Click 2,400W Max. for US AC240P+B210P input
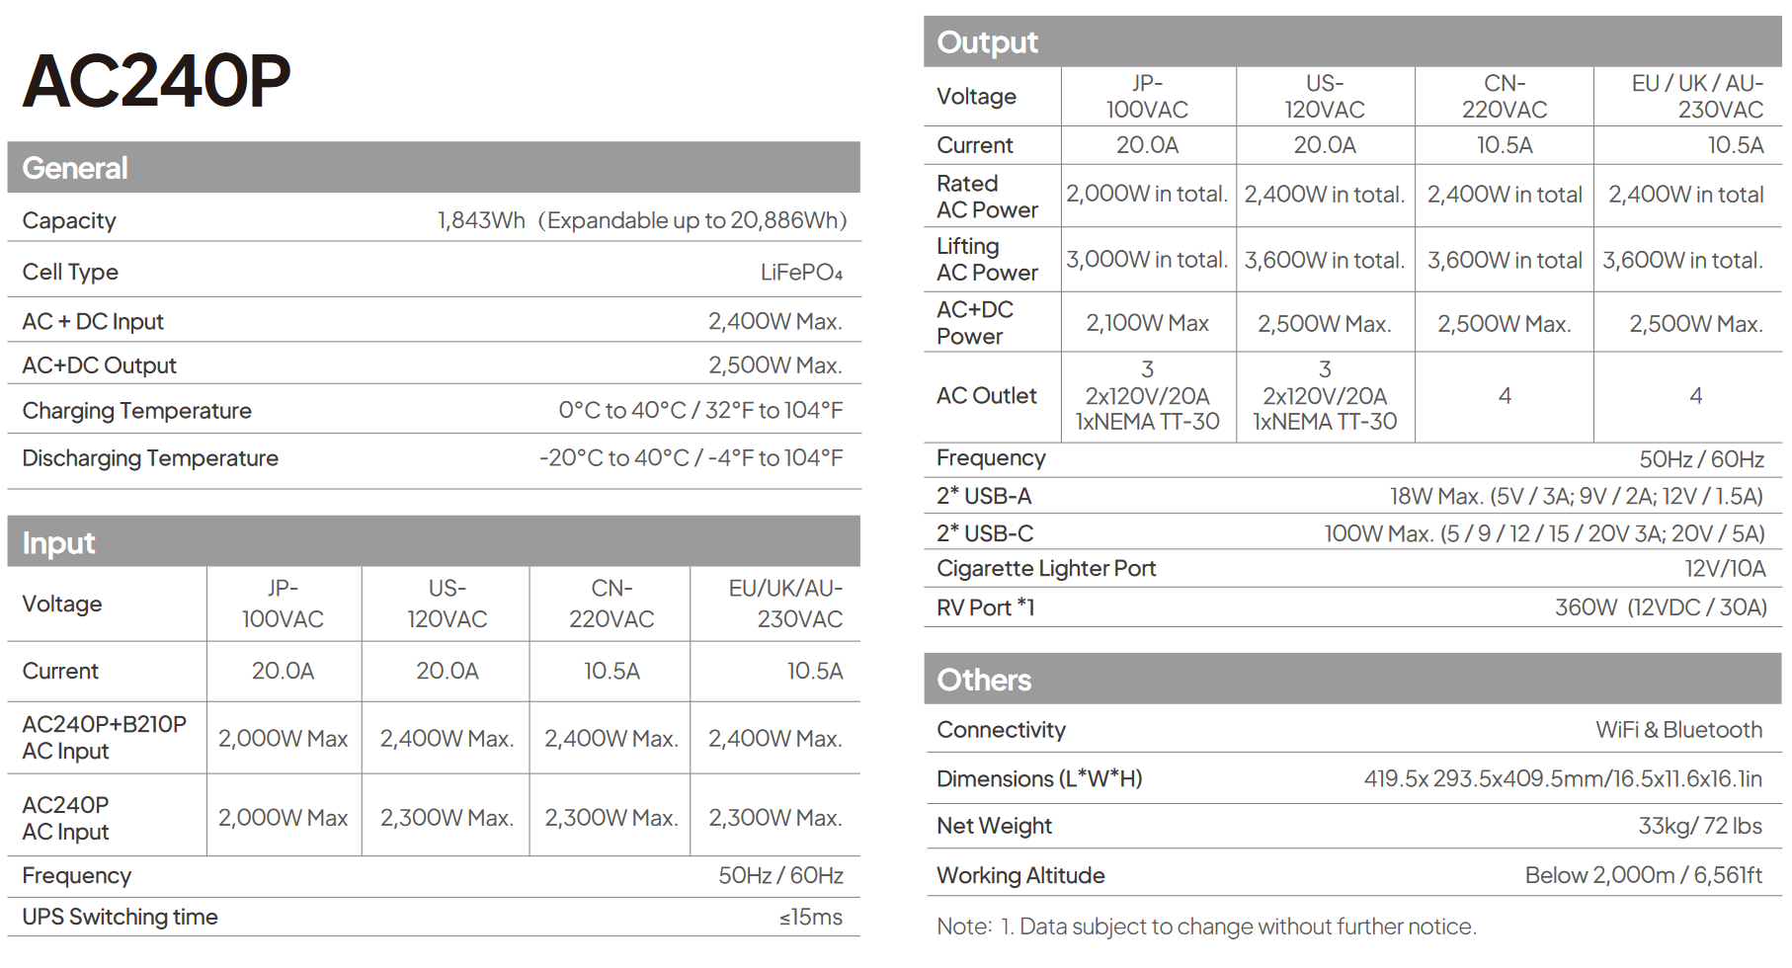Viewport: 1792px width, 968px height. [447, 739]
